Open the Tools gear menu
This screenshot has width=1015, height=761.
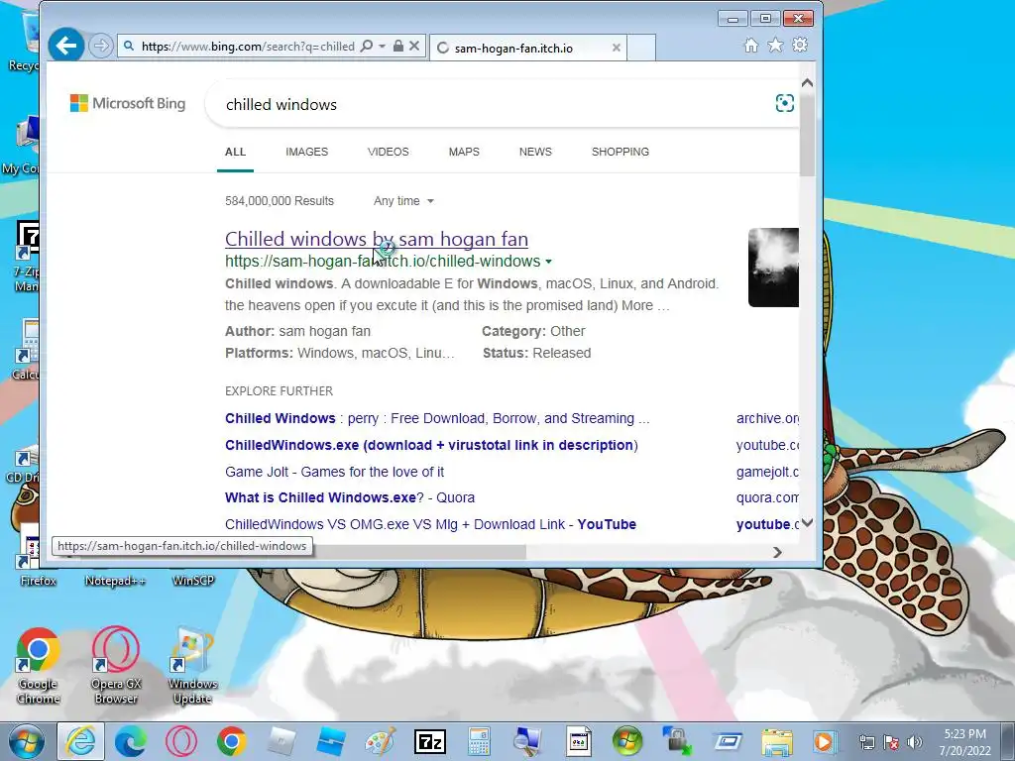(x=800, y=45)
